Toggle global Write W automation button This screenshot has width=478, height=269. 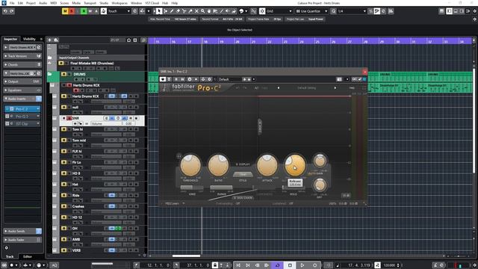[x=90, y=11]
